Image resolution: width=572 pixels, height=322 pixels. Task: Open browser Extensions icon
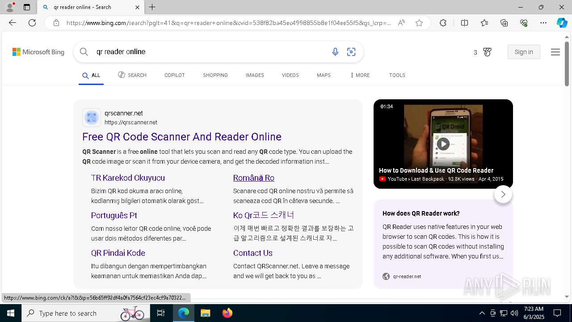(x=443, y=23)
